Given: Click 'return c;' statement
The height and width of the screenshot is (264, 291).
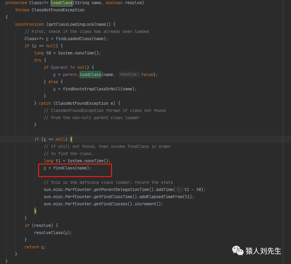Looking at the screenshot, I should tap(35, 247).
